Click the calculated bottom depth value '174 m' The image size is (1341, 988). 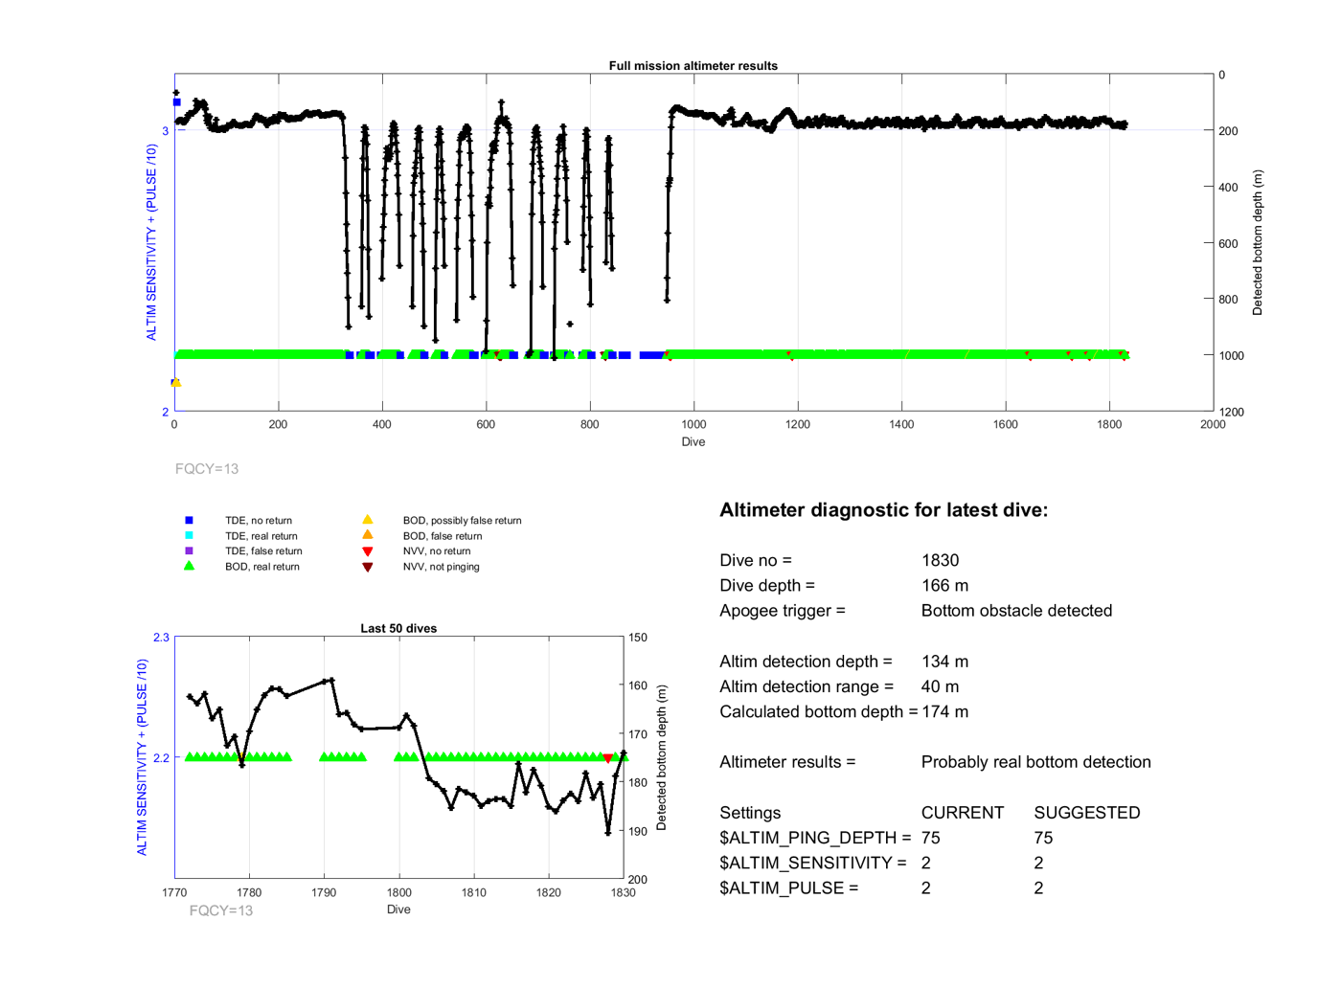click(944, 711)
